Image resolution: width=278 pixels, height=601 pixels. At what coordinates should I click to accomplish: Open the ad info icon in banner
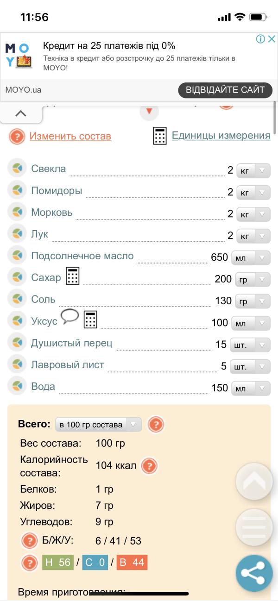tap(261, 39)
